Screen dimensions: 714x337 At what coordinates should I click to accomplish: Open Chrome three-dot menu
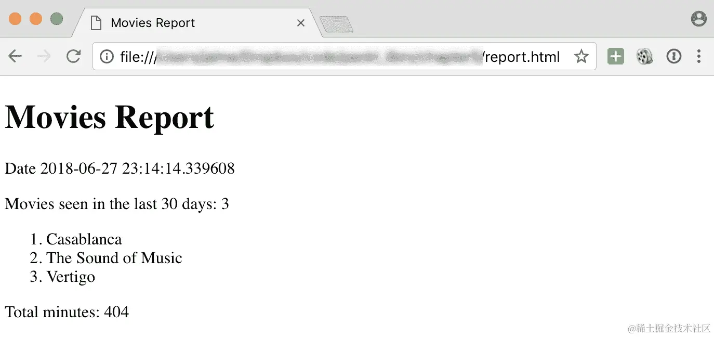(x=699, y=56)
